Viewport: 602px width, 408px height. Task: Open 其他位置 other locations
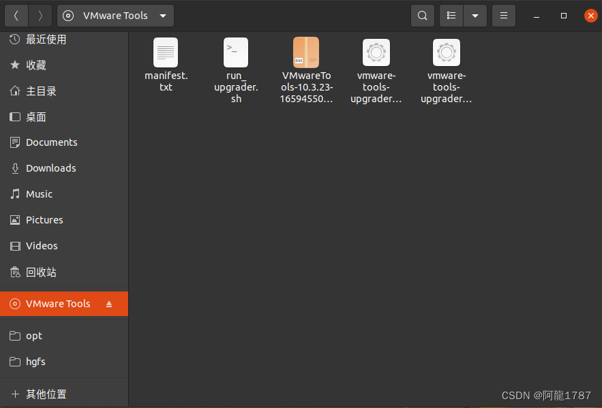tap(64, 394)
